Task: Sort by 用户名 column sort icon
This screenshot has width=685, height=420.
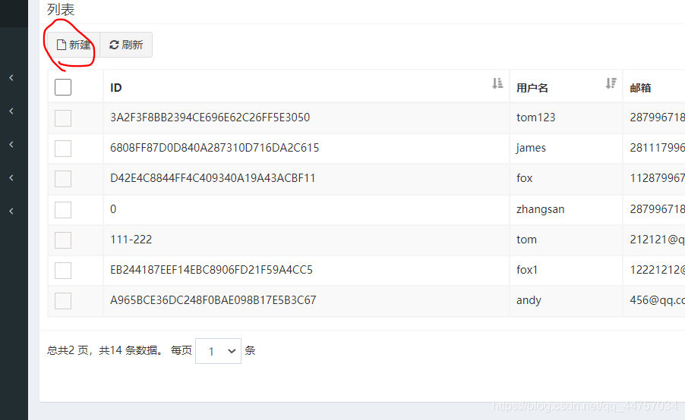Action: pos(611,83)
